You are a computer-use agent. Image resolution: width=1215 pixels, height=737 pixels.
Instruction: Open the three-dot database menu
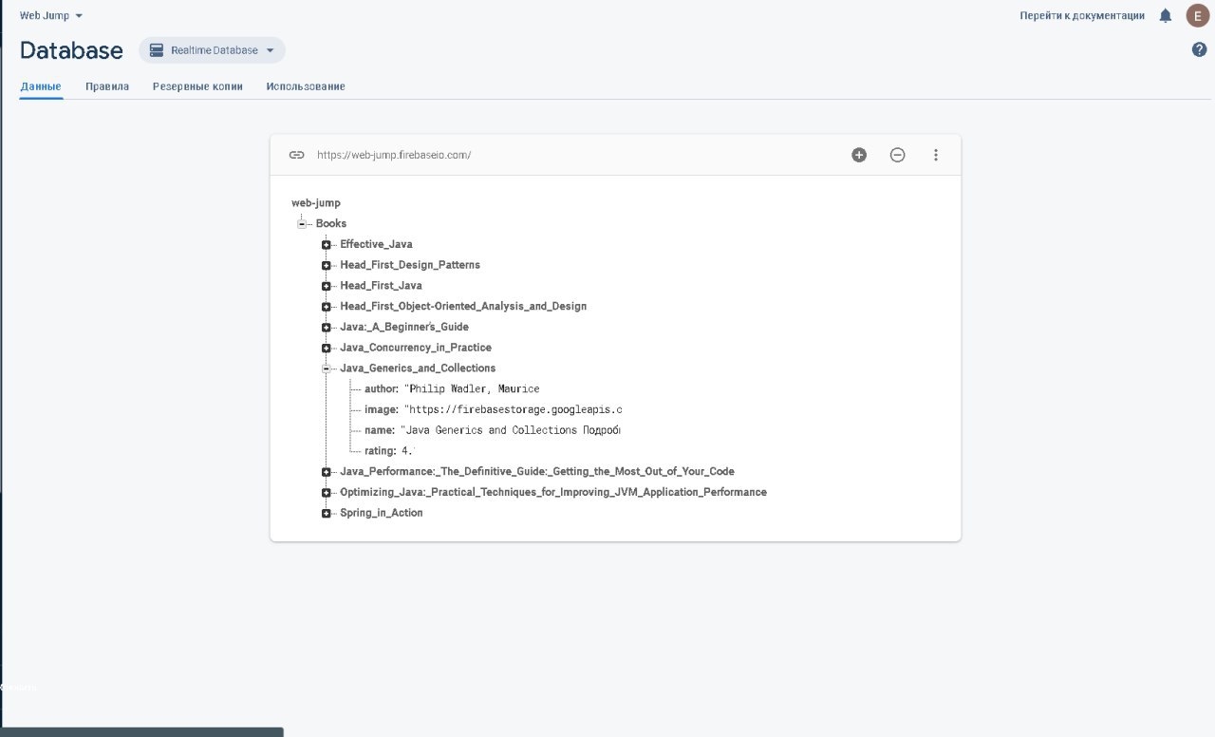(936, 155)
